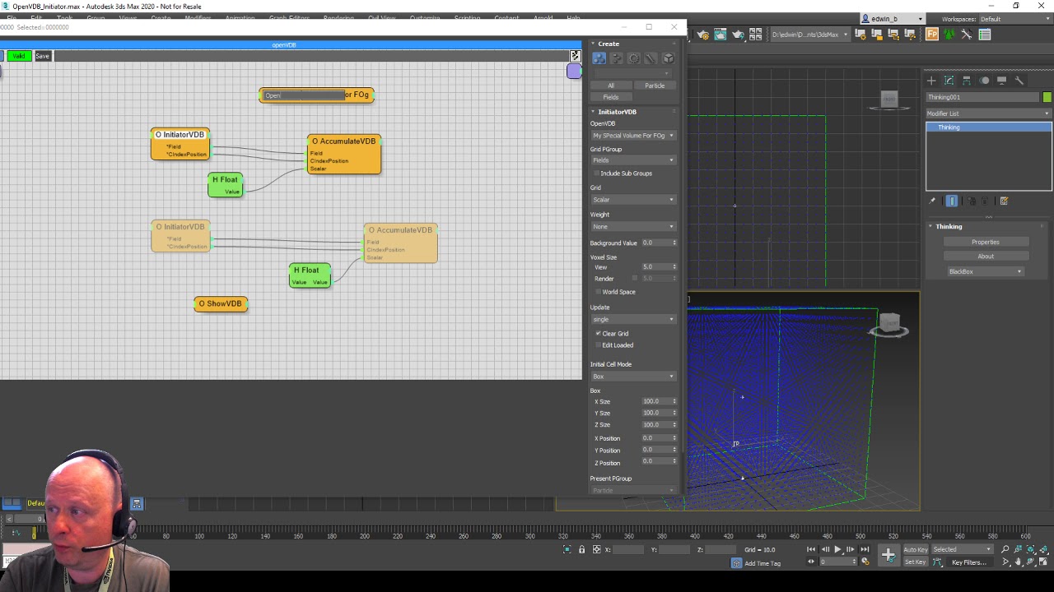Open the Key Filters dialog
The width and height of the screenshot is (1054, 592).
(x=969, y=562)
